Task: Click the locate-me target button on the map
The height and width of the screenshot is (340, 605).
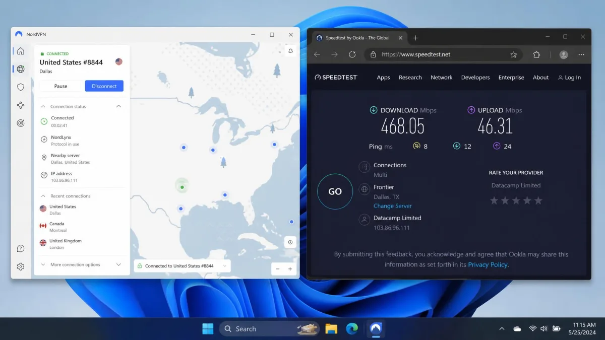Action: (x=290, y=242)
